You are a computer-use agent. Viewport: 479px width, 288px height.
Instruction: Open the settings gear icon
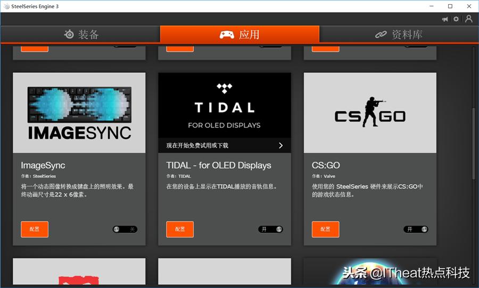tap(456, 19)
